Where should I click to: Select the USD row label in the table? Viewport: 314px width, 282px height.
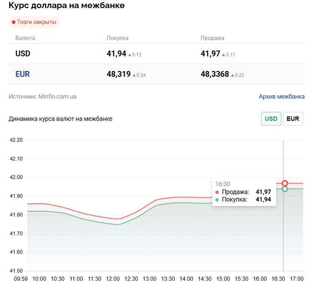22,54
